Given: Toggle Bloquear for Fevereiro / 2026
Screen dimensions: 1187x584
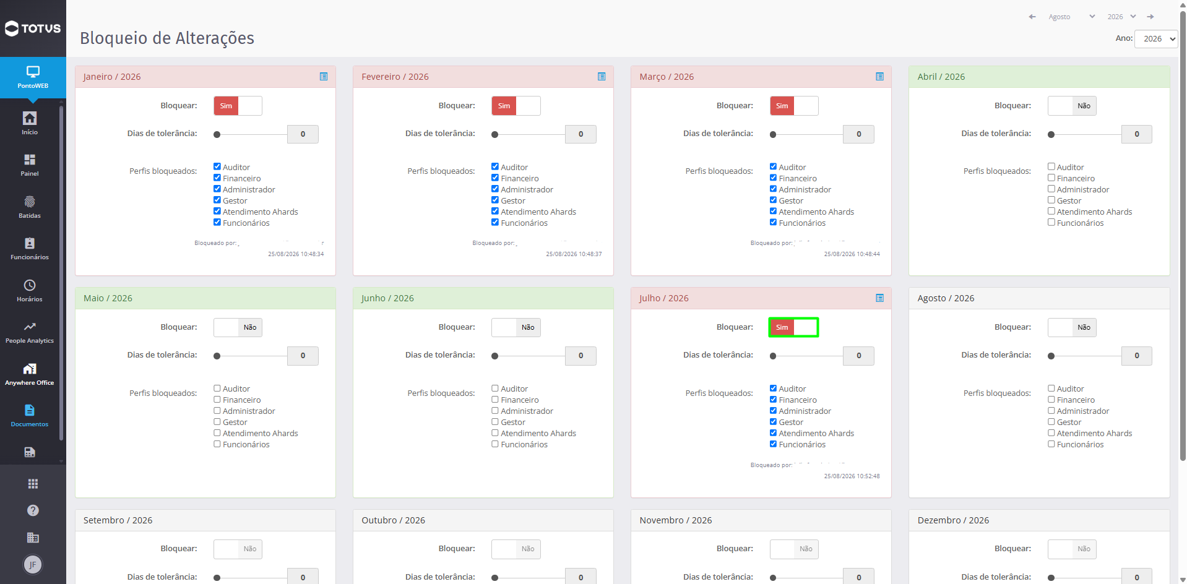Looking at the screenshot, I should point(516,106).
